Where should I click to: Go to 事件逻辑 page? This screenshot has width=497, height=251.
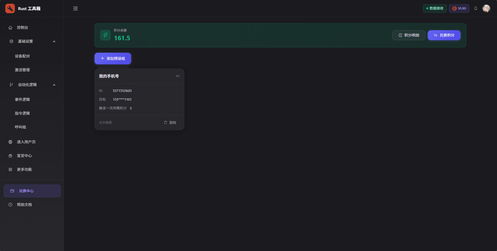(22, 100)
